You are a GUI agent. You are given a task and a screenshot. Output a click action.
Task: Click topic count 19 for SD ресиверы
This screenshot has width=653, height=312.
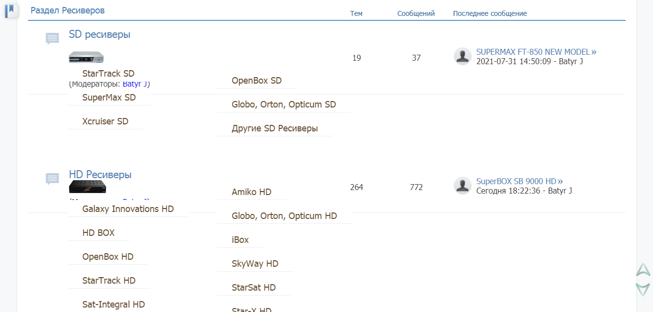pos(357,58)
